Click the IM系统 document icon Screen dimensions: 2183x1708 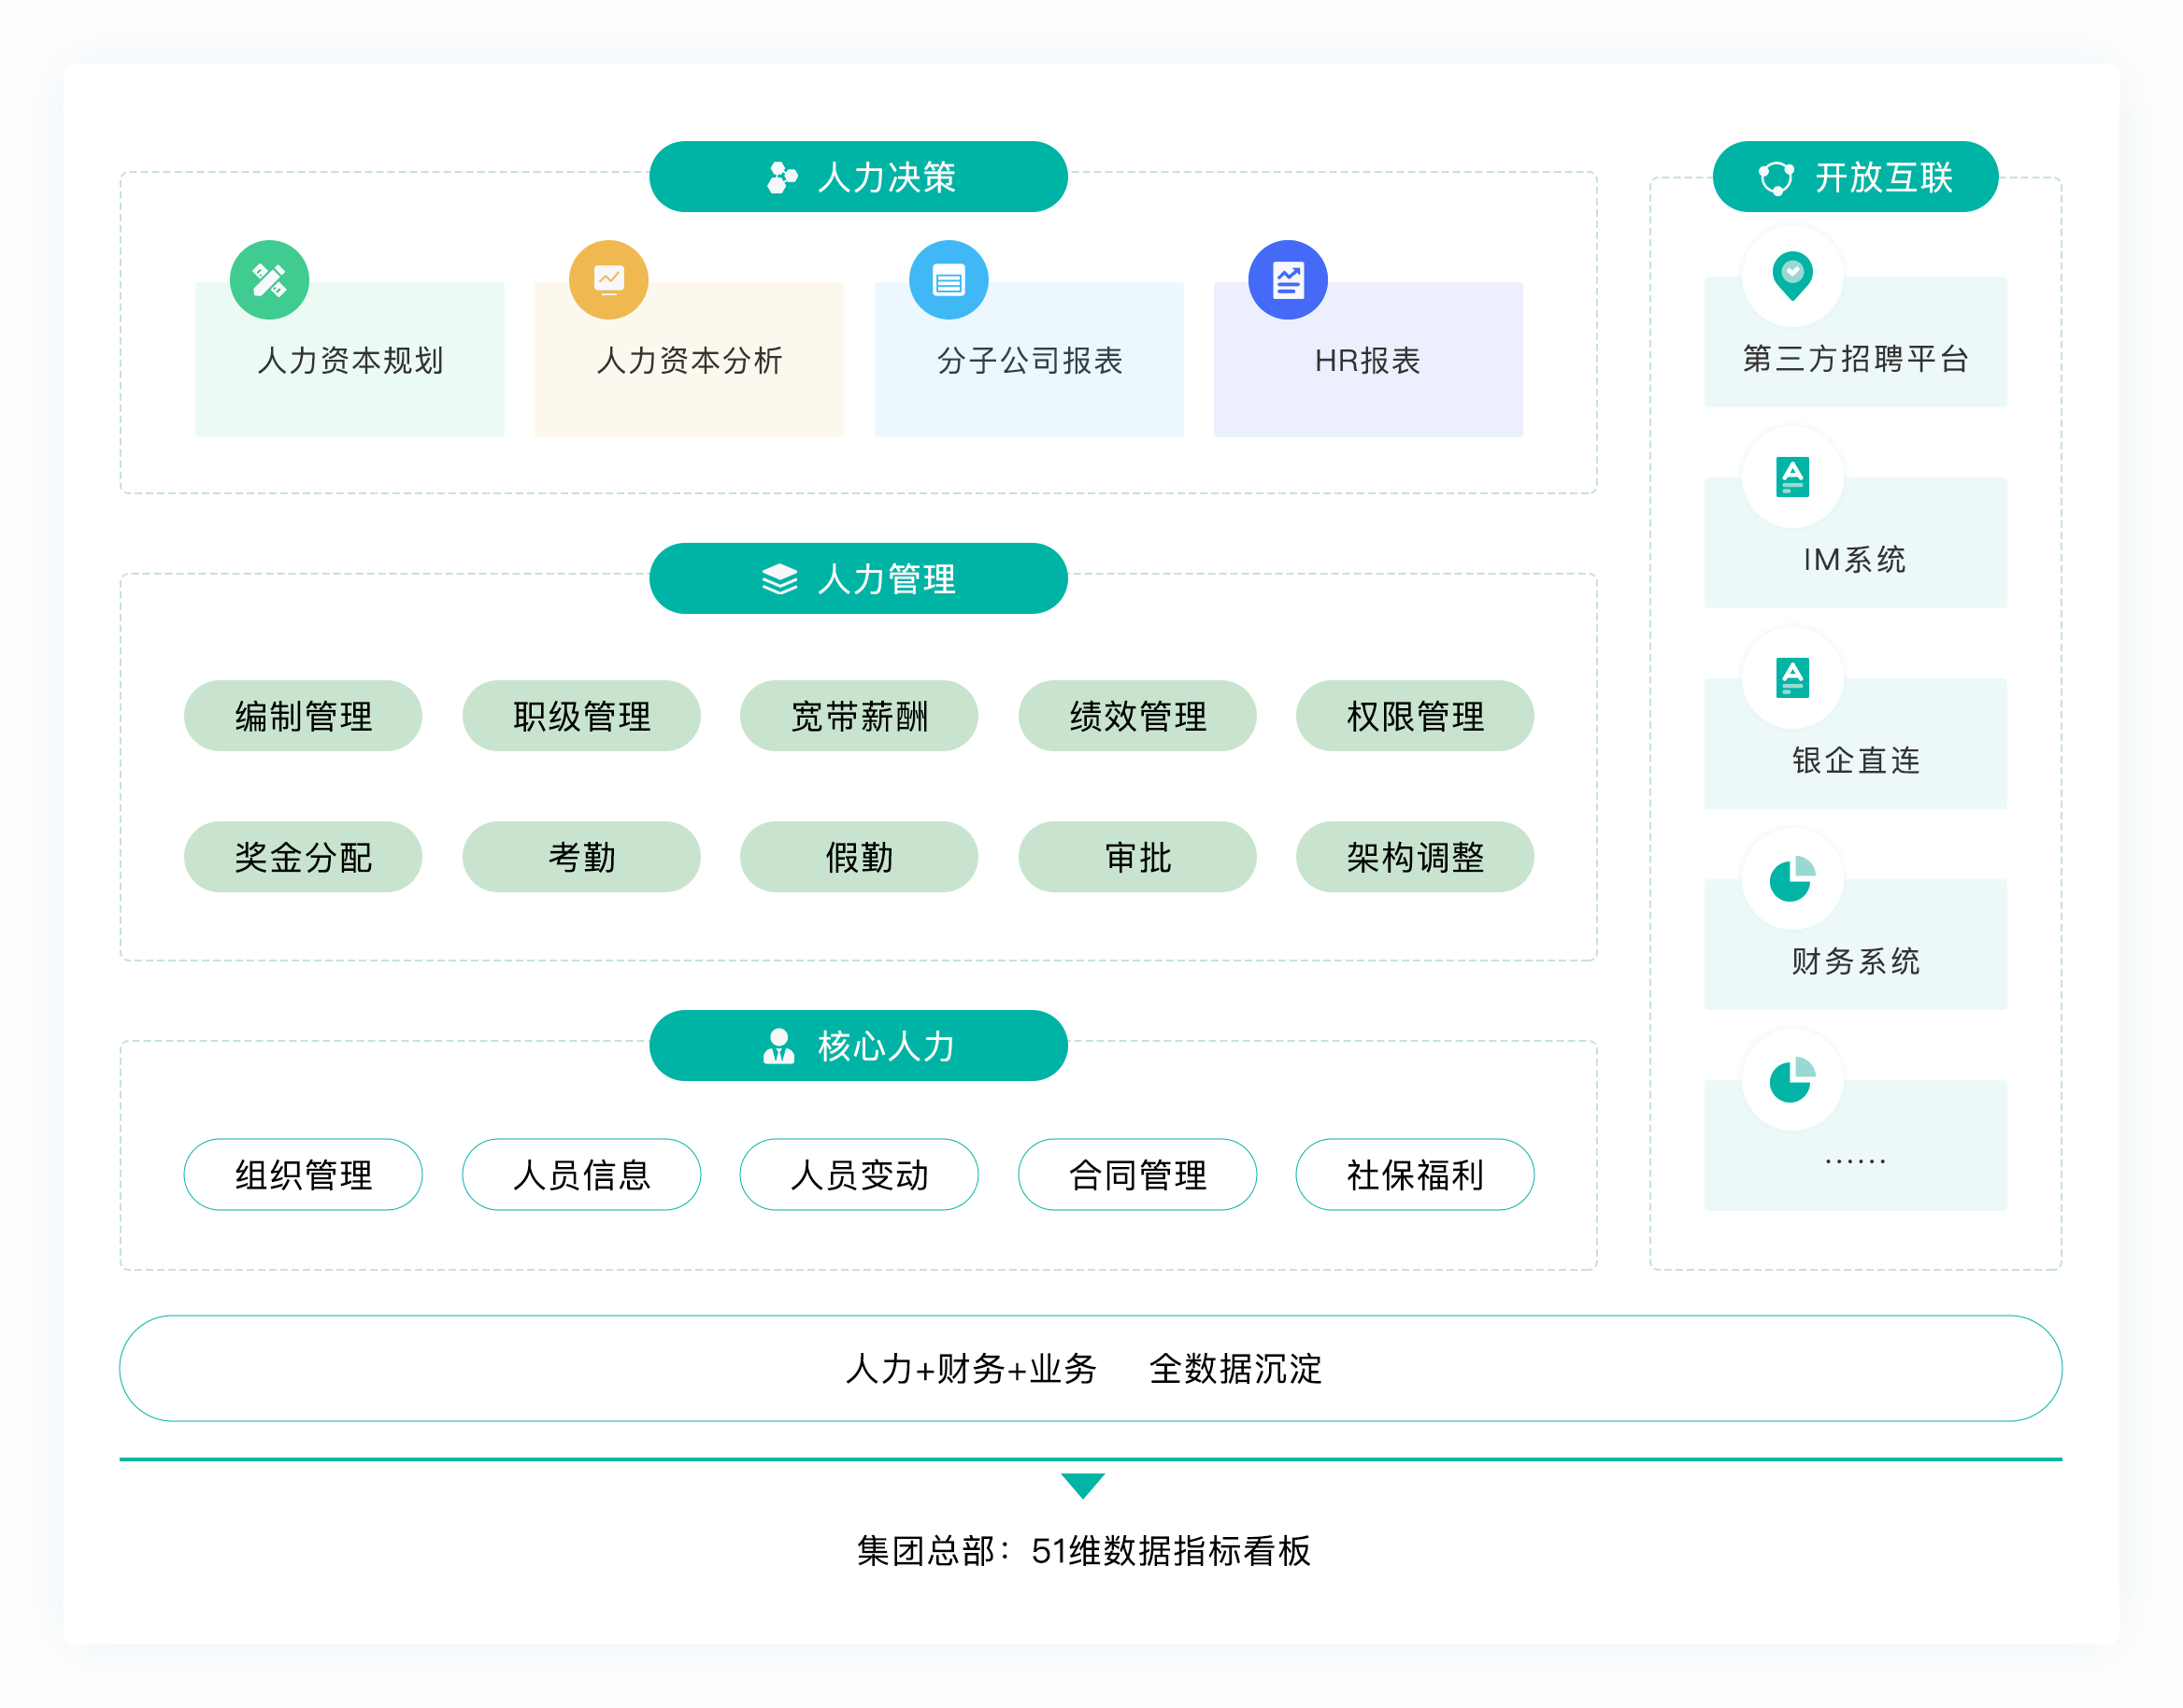(x=1792, y=477)
